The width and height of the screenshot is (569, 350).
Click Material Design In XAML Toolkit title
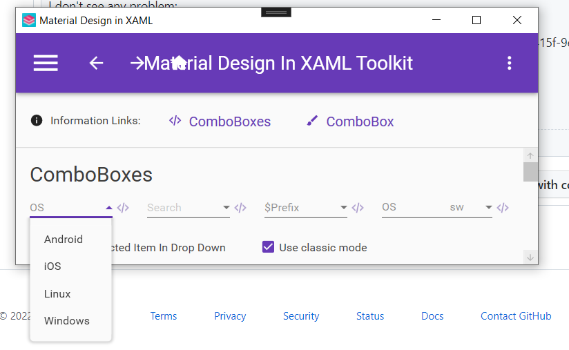point(278,63)
